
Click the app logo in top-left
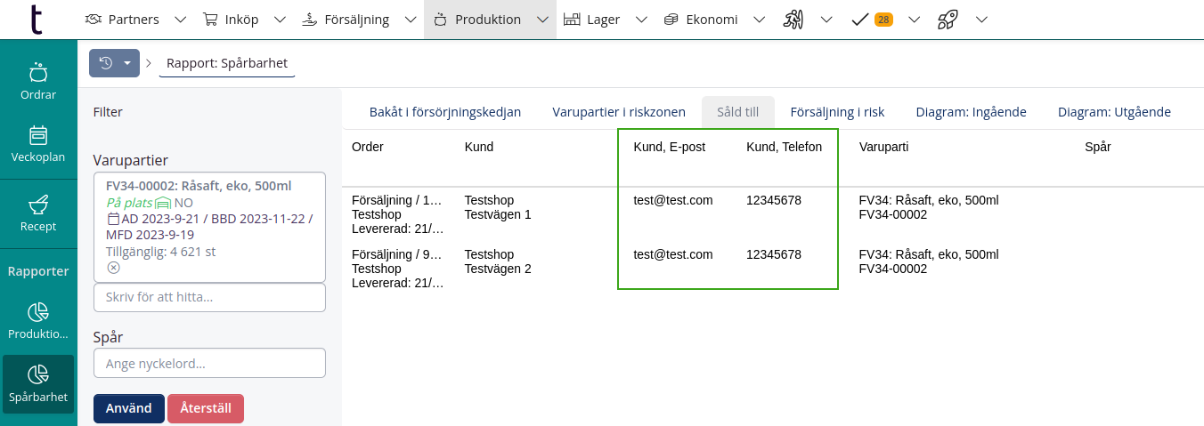tap(36, 20)
